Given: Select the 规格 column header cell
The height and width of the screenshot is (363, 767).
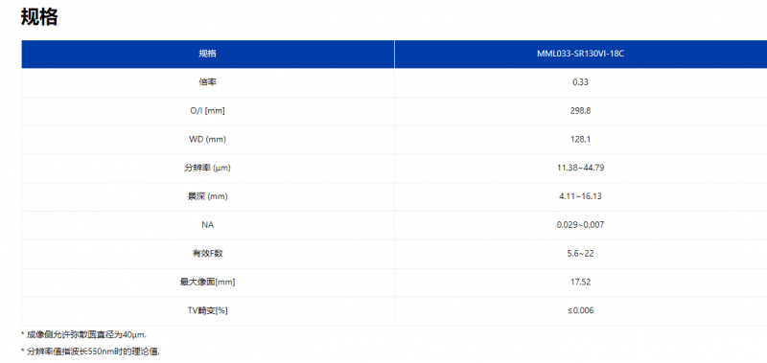Looking at the screenshot, I should click(207, 55).
